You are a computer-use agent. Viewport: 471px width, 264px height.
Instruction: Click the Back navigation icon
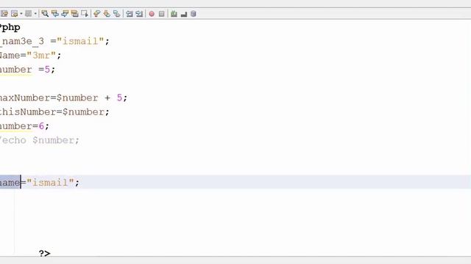[15, 14]
